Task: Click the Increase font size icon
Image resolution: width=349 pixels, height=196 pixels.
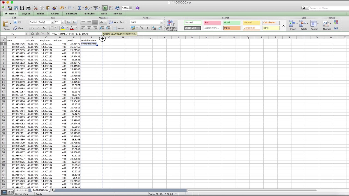Action: (68, 22)
